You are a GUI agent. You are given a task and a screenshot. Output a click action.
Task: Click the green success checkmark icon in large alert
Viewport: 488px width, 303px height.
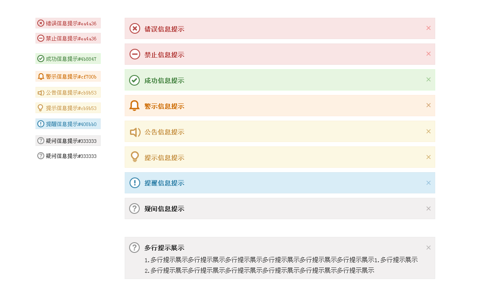(x=134, y=80)
